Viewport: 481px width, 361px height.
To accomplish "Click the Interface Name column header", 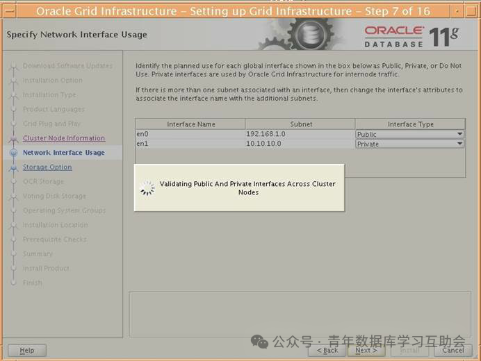I will 190,124.
